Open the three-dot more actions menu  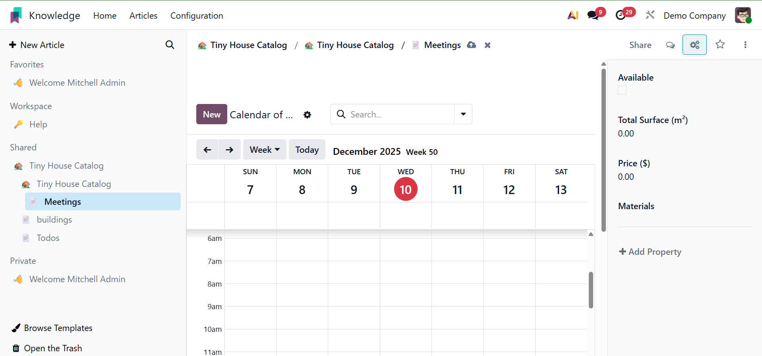(745, 45)
